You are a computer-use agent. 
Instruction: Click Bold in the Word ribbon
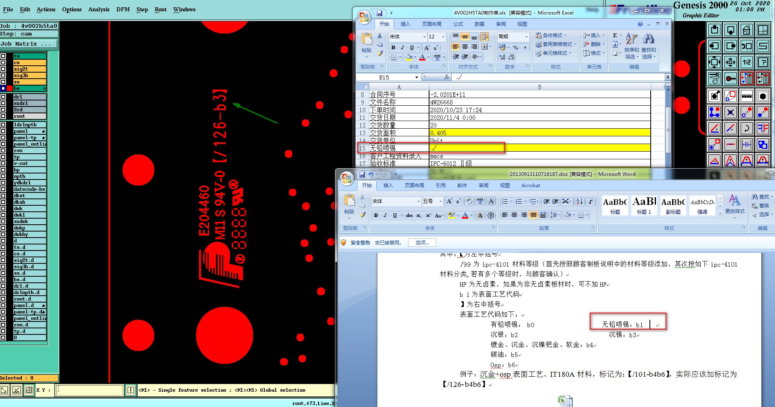(376, 215)
